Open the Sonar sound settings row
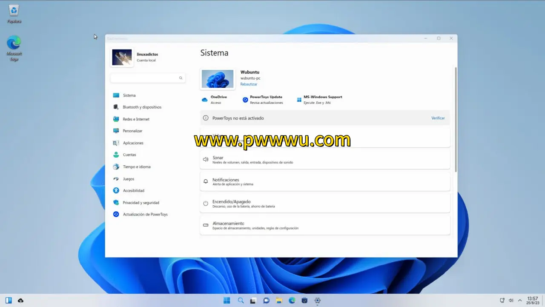This screenshot has width=545, height=307. [324, 160]
